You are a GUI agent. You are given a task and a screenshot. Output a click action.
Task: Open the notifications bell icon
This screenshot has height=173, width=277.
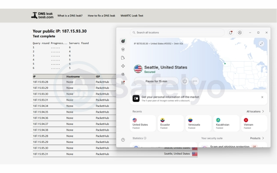coord(231,33)
